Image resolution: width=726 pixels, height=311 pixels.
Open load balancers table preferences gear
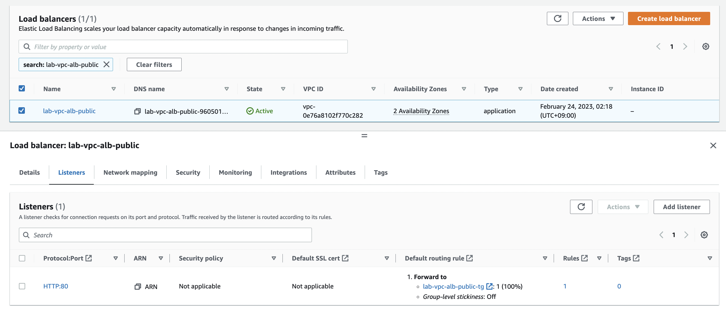[705, 47]
